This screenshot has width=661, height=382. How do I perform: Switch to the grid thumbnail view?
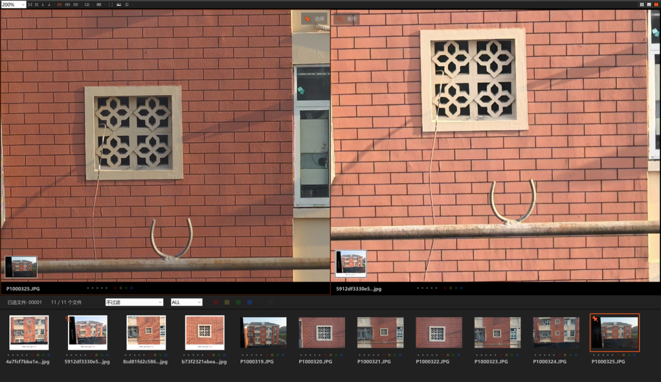641,5
